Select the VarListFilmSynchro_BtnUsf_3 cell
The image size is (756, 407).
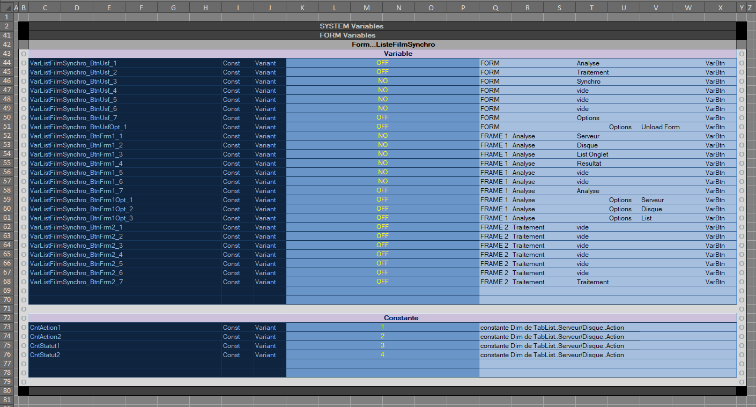point(125,82)
